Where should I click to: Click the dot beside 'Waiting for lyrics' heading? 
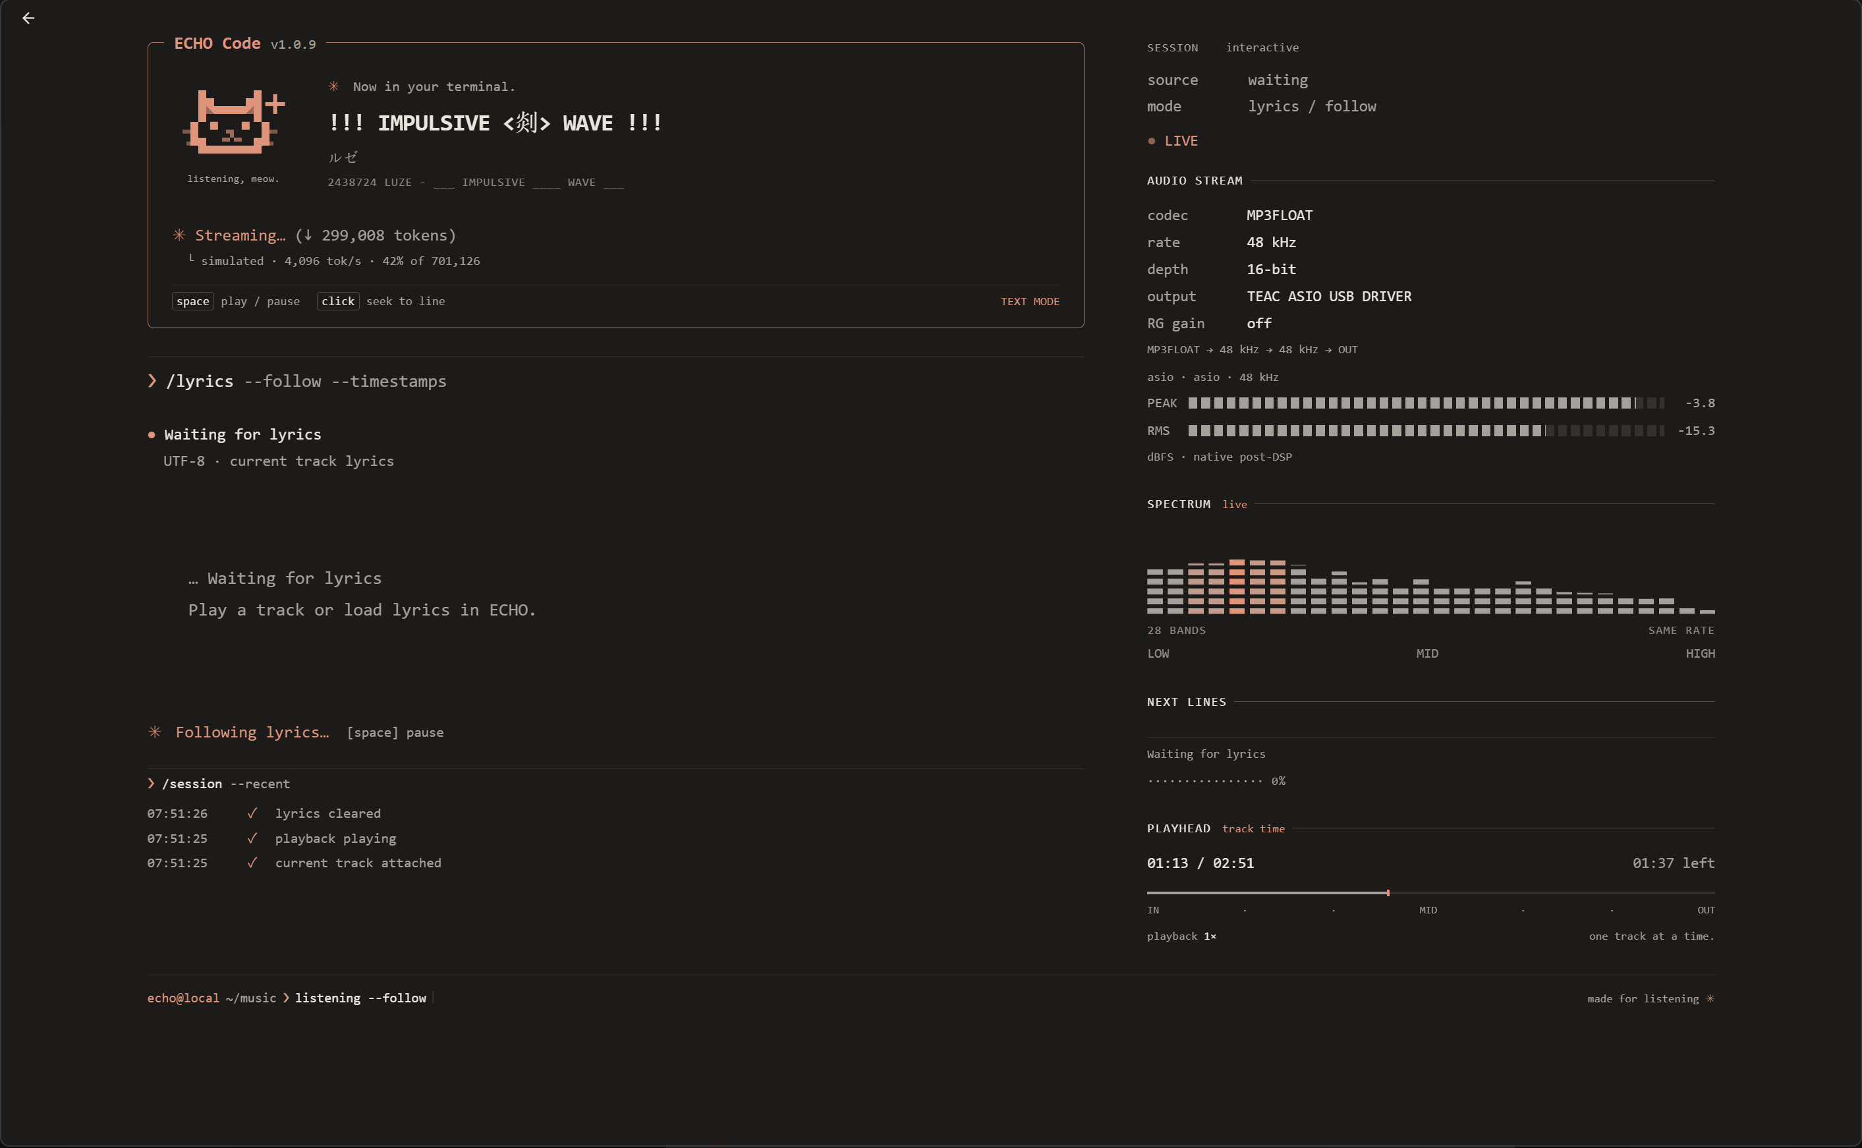(x=151, y=435)
